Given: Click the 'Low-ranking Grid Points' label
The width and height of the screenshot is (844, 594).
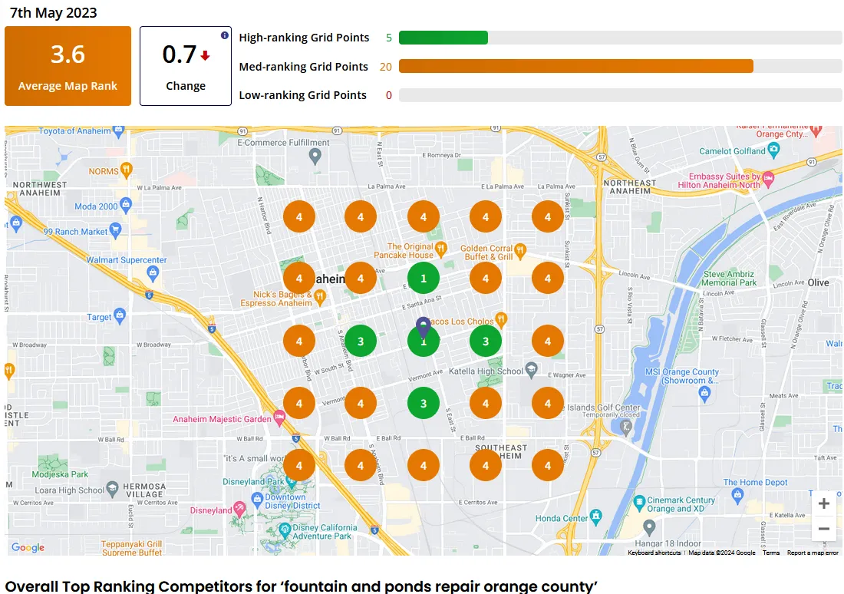Looking at the screenshot, I should point(302,95).
